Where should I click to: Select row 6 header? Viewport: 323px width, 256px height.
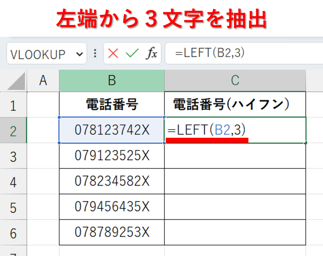(13, 233)
